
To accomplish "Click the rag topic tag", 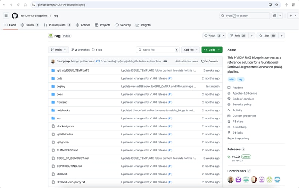I will coord(241,80).
